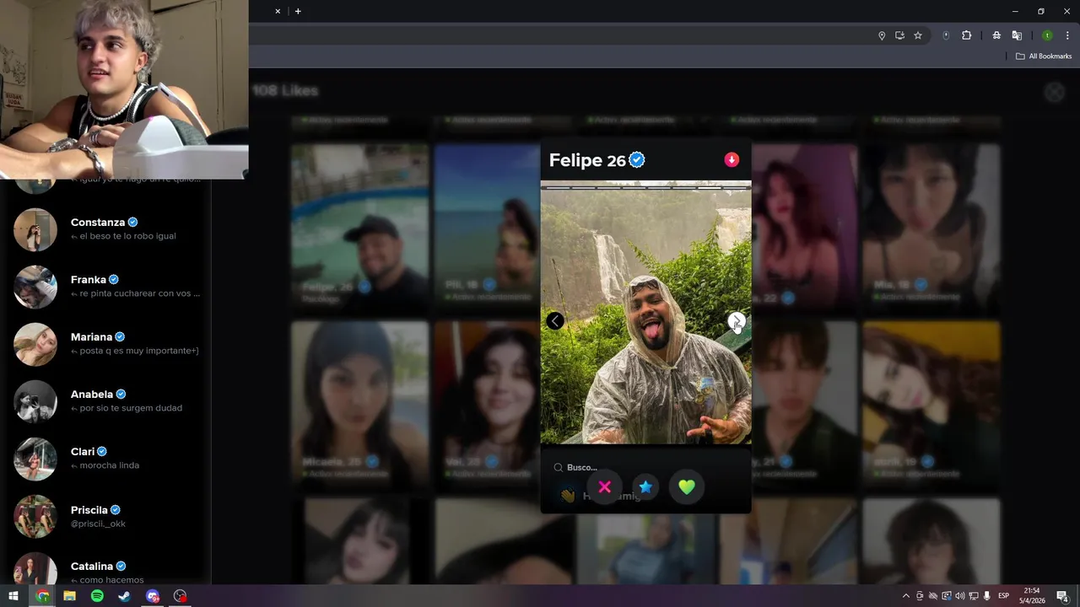Click Franka's profile picture
Screen dimensions: 1080x607
(x=35, y=287)
